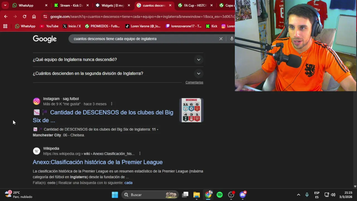Go back with the browser back arrow
The image size is (357, 201).
[x=6, y=16]
